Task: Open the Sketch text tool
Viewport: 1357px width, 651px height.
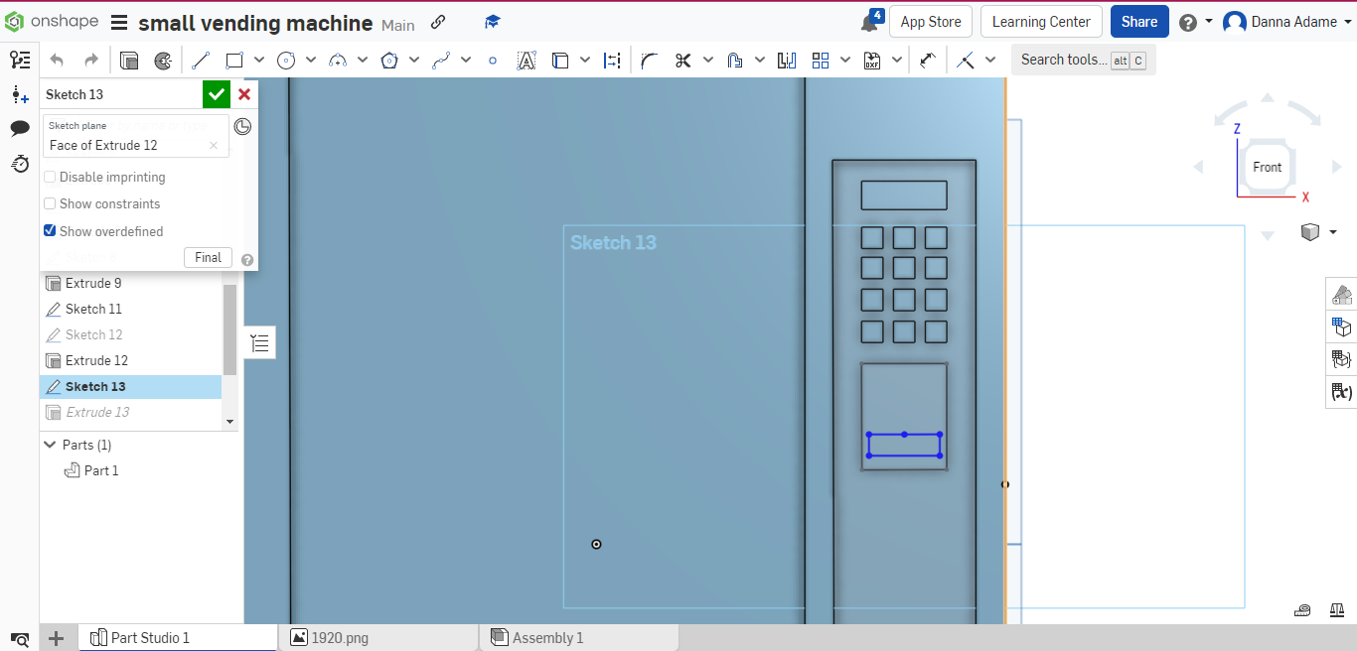Action: (527, 60)
